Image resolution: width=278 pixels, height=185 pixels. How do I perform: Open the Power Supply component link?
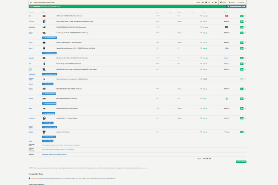[30, 69]
